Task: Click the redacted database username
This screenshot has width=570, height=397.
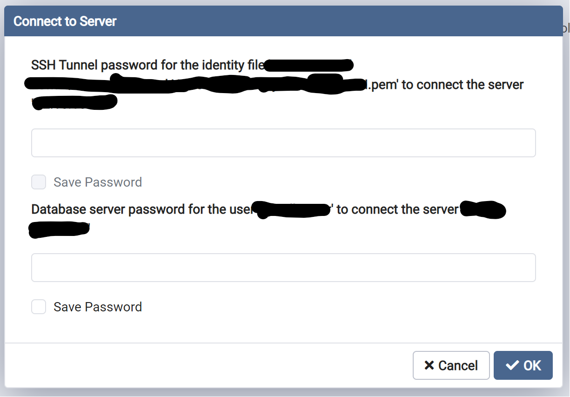Action: coord(293,210)
